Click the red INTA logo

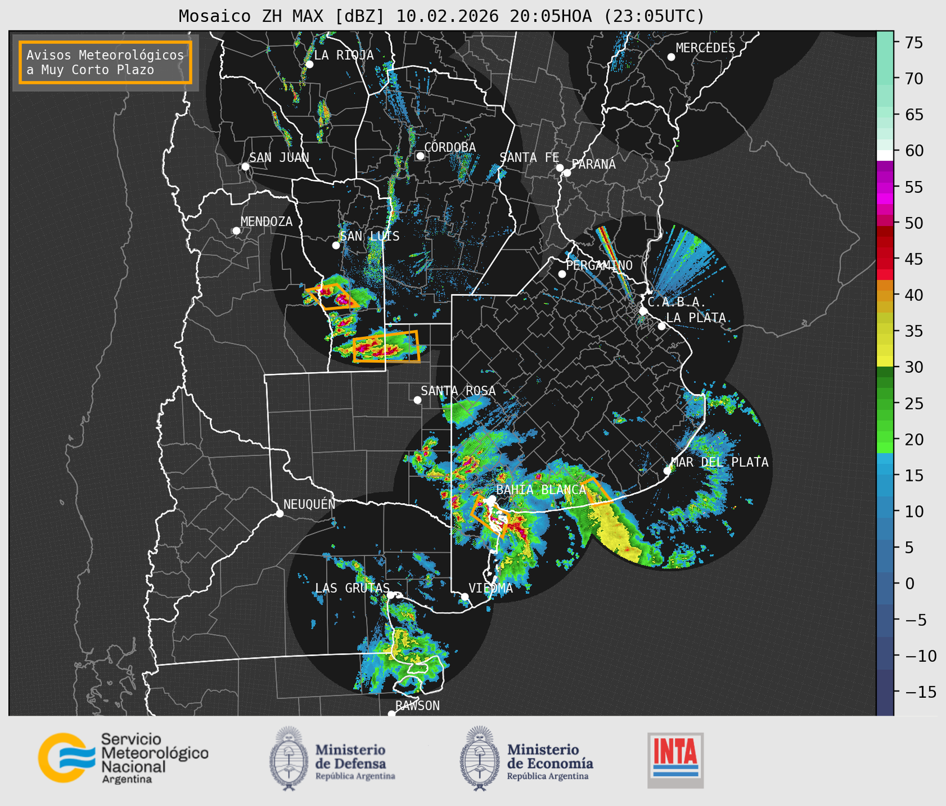pos(675,759)
